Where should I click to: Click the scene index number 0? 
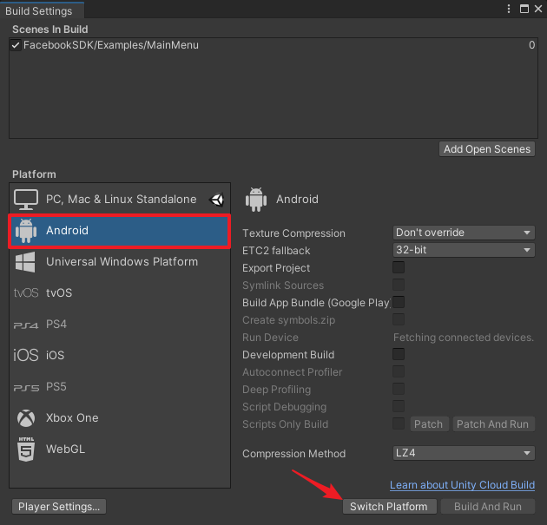point(531,45)
